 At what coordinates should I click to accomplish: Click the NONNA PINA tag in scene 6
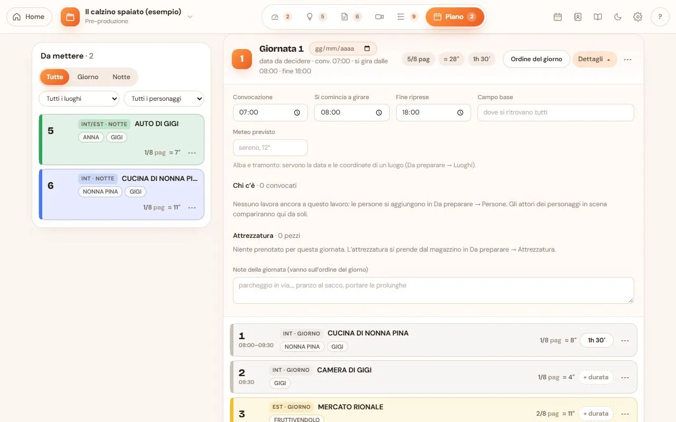click(100, 192)
